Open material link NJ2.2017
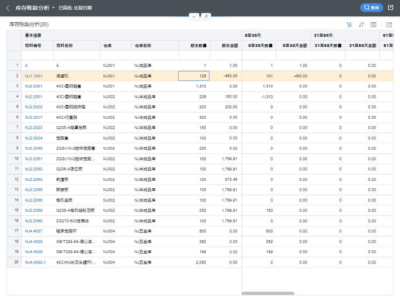400x300 pixels. pyautogui.click(x=34, y=117)
